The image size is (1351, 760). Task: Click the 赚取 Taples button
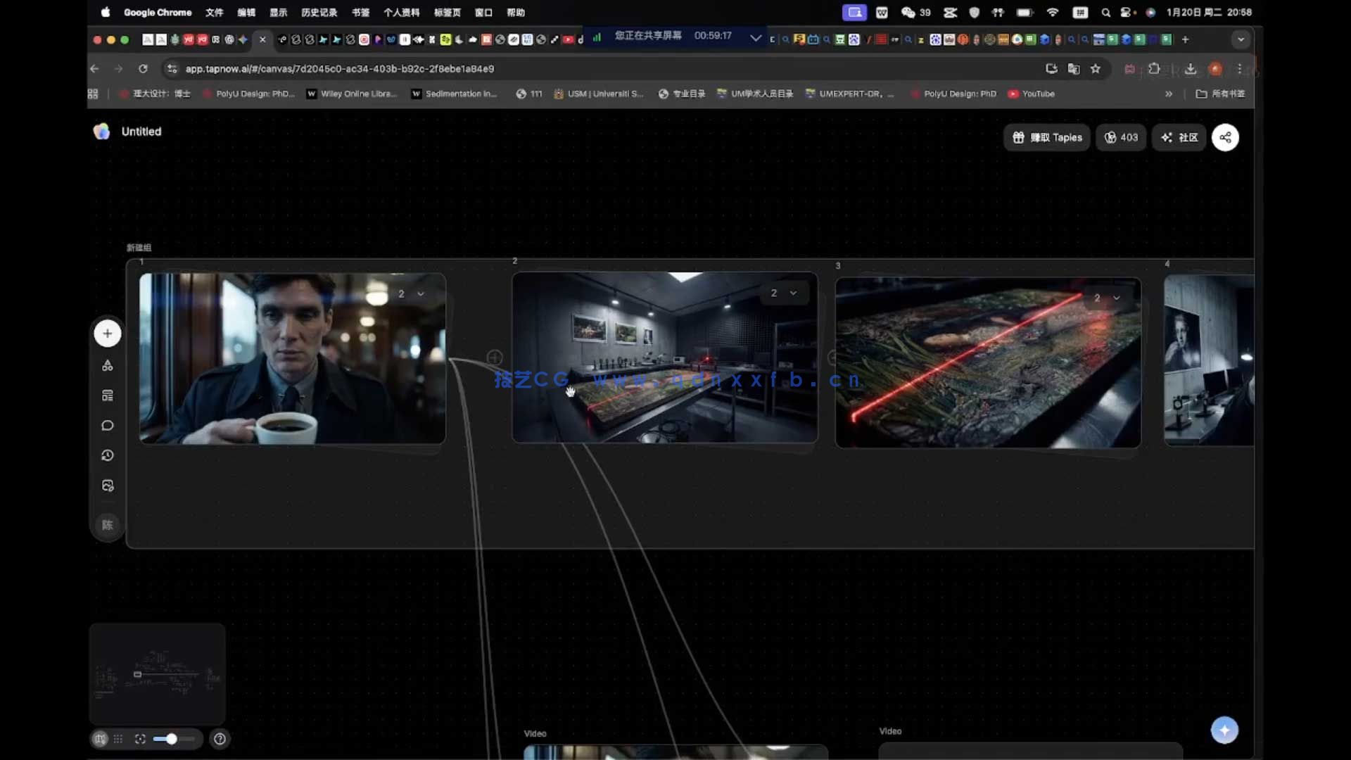1046,137
